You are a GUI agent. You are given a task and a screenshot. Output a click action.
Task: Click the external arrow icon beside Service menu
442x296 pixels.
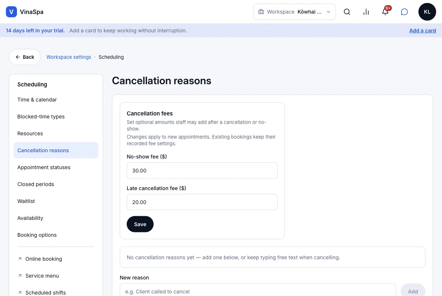coord(20,276)
